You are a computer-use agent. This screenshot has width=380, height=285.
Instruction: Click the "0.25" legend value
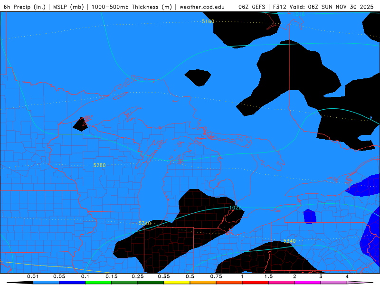click(x=138, y=276)
